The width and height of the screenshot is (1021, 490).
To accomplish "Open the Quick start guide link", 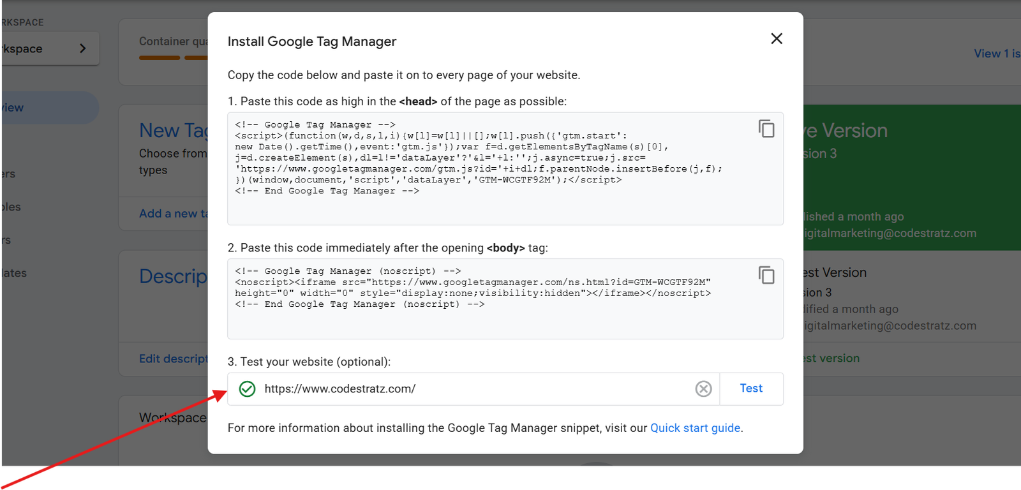I will [695, 428].
